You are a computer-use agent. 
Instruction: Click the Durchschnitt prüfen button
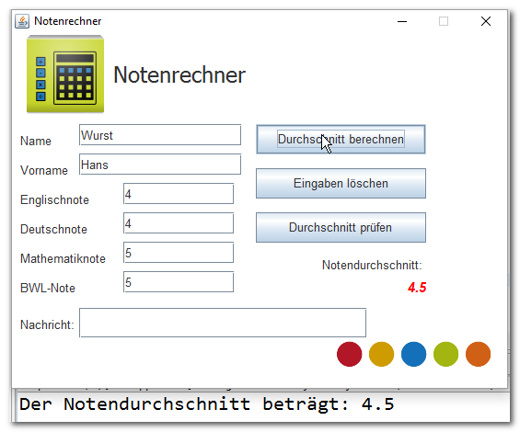point(341,227)
